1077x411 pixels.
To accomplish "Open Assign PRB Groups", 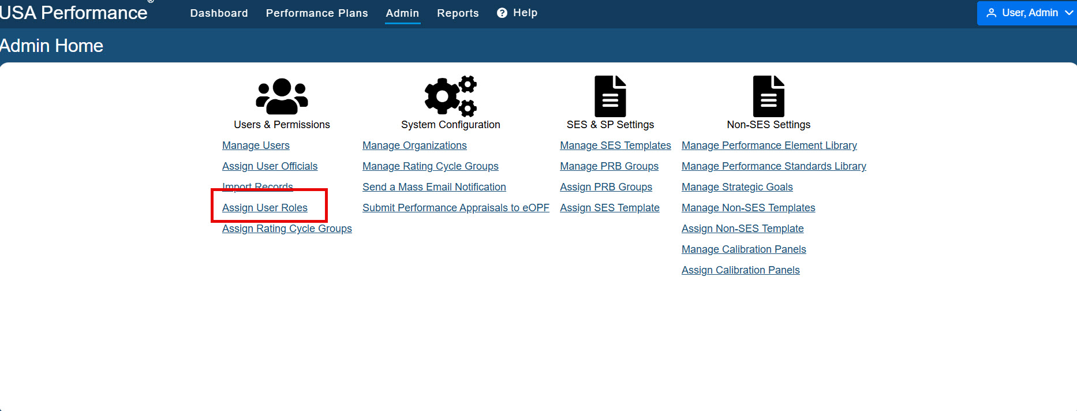I will [x=605, y=187].
